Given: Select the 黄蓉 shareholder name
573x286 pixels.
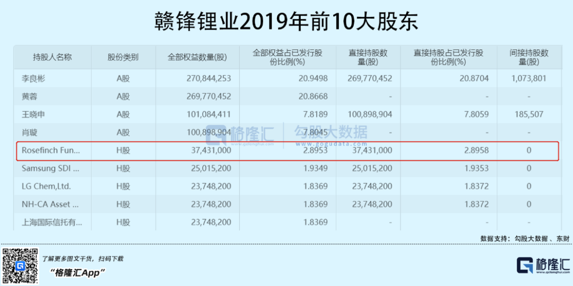Looking at the screenshot, I should click(x=29, y=96).
